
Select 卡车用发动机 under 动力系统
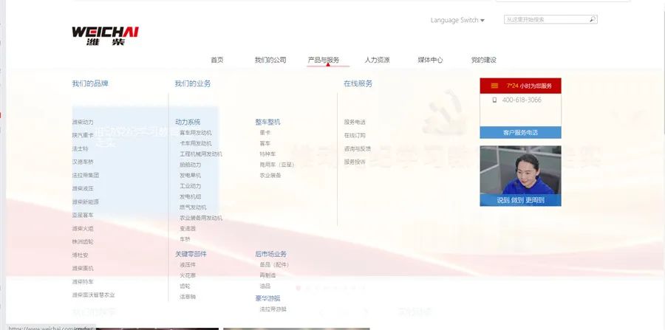(196, 143)
